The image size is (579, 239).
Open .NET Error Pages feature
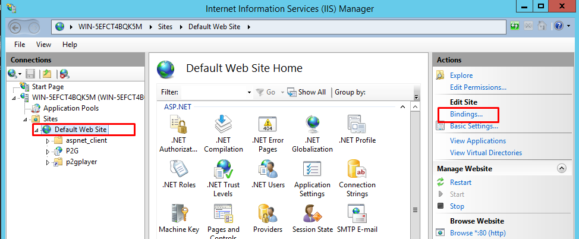point(268,134)
